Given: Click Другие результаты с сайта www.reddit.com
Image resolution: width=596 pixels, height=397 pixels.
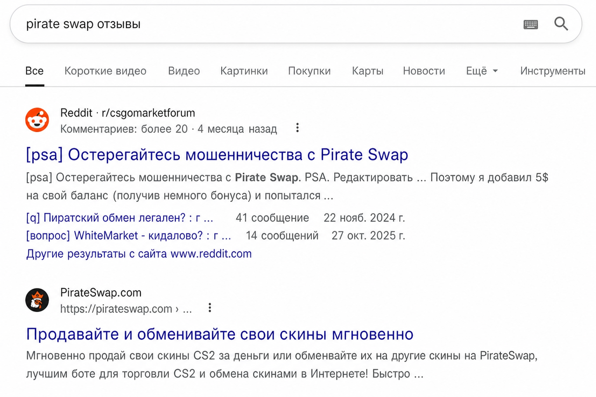Looking at the screenshot, I should pos(139,254).
